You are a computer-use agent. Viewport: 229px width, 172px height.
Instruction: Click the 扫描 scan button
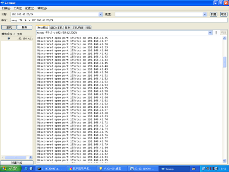click(214, 14)
